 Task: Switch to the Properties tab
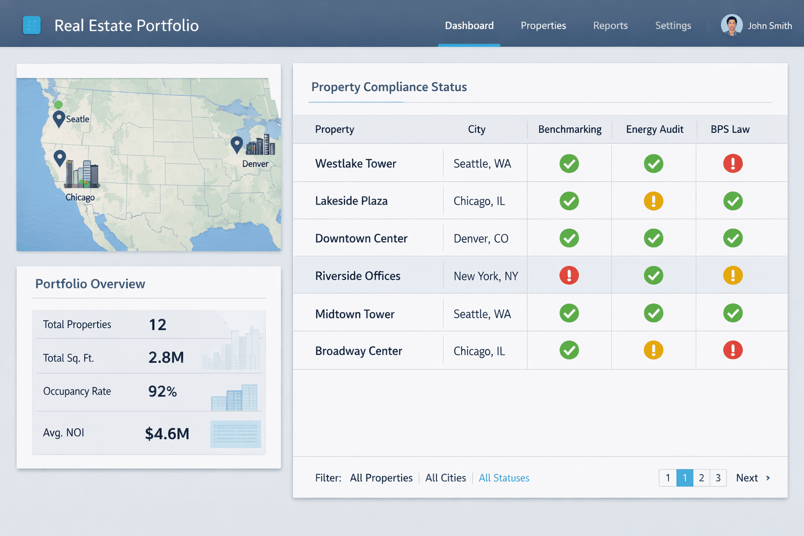[x=543, y=26]
